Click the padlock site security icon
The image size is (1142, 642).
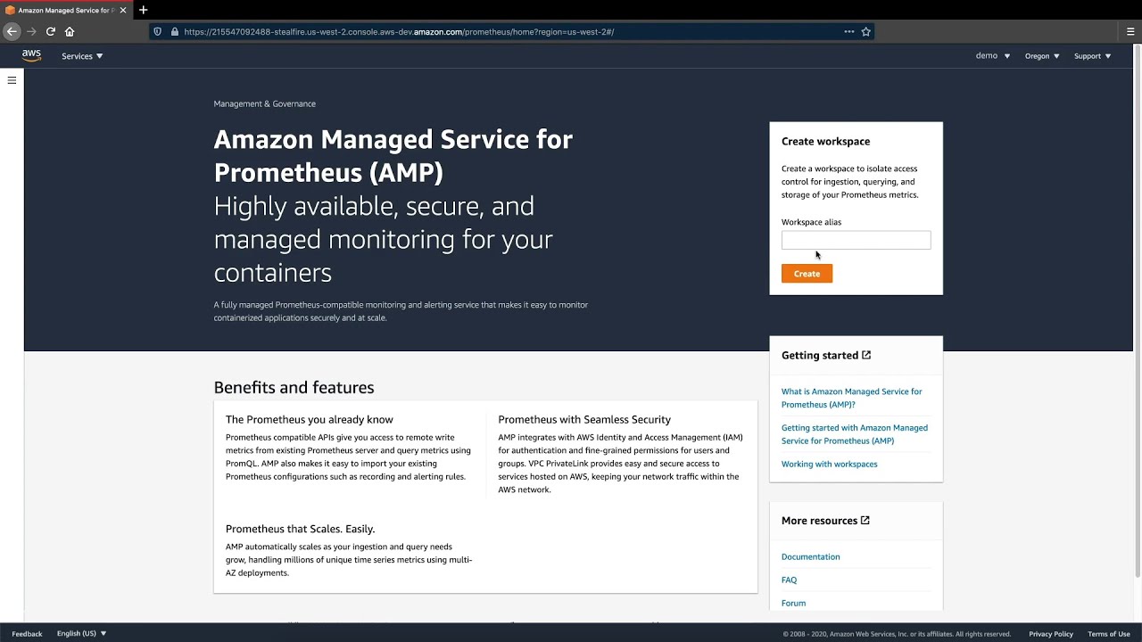[175, 31]
